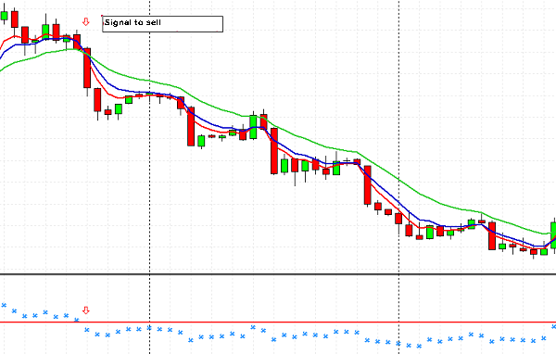The height and width of the screenshot is (354, 556).
Task: Click the highest blue x marker in the indicator window
Action: coord(4,305)
